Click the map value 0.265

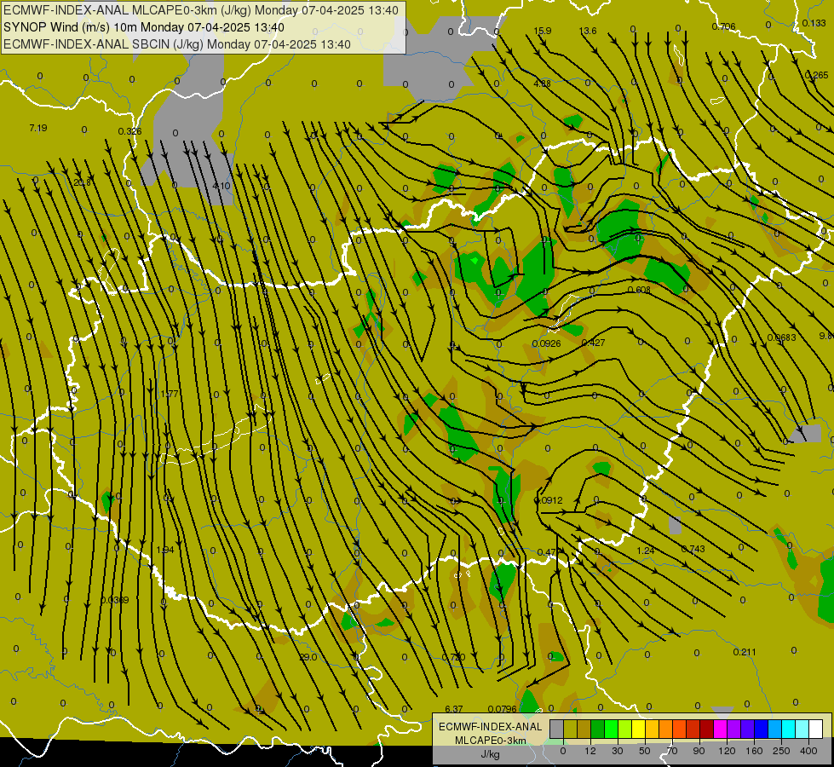point(816,76)
